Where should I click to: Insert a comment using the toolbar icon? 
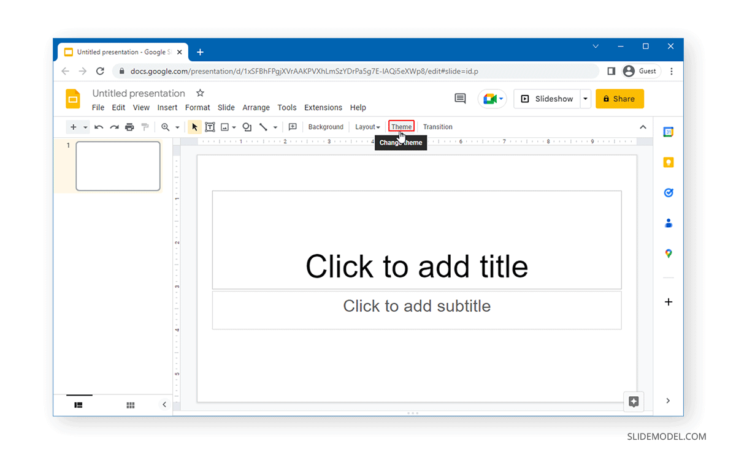coord(293,127)
